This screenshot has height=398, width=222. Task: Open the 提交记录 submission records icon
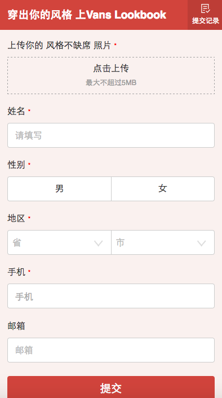[x=205, y=15]
